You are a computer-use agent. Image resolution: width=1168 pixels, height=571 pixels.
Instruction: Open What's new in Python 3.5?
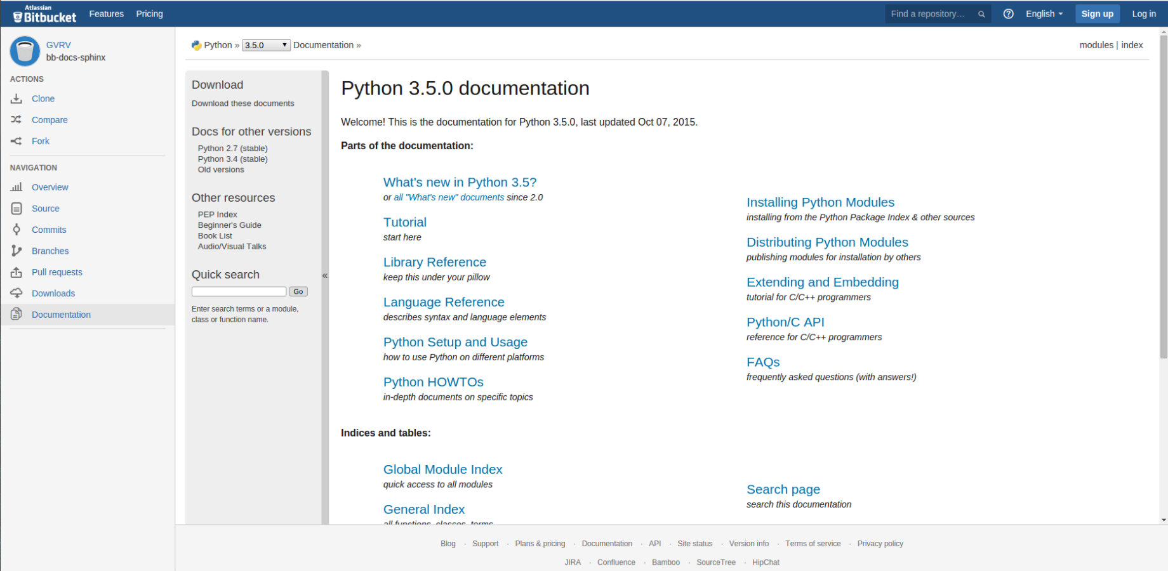(x=460, y=182)
